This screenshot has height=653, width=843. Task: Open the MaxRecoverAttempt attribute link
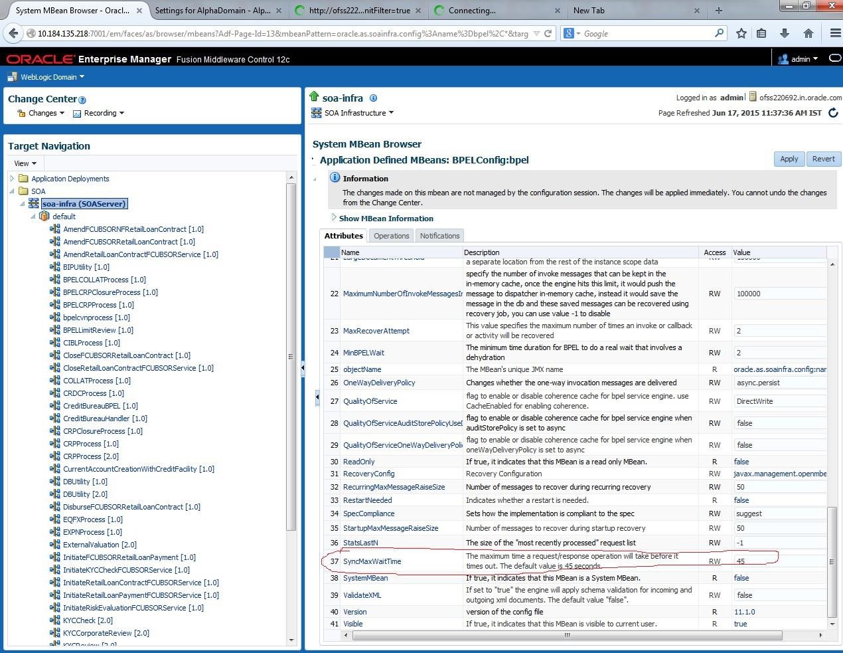[376, 331]
